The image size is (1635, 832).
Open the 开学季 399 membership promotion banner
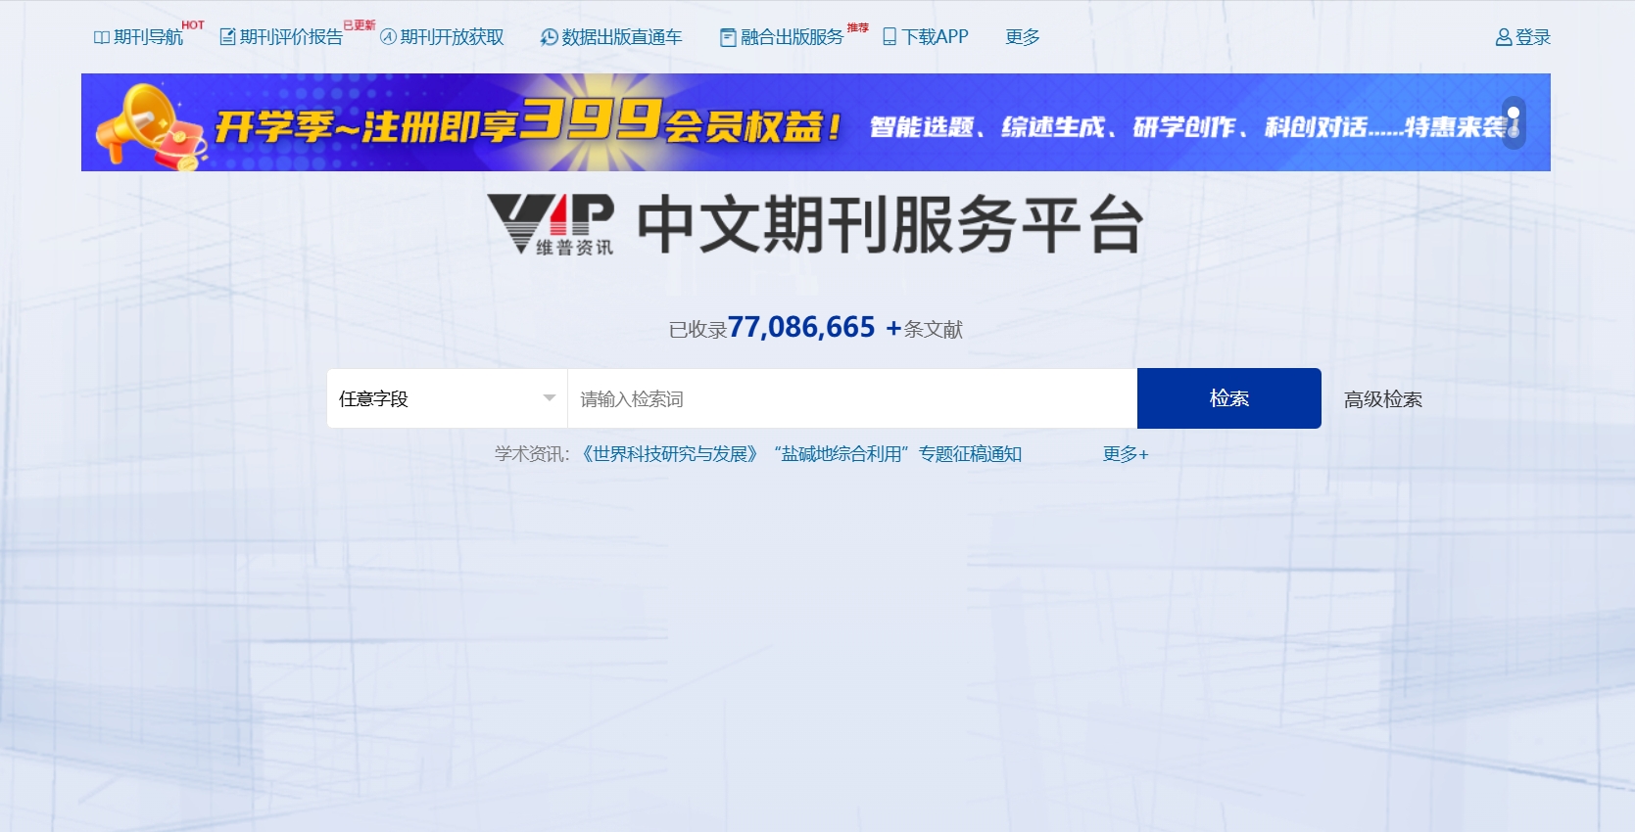point(816,122)
